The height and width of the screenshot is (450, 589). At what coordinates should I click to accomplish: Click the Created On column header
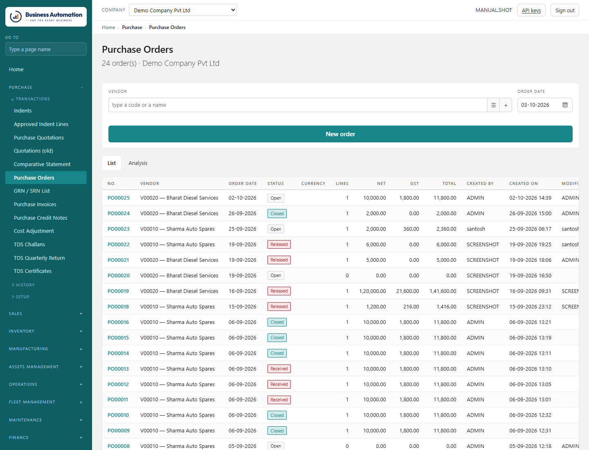point(524,184)
